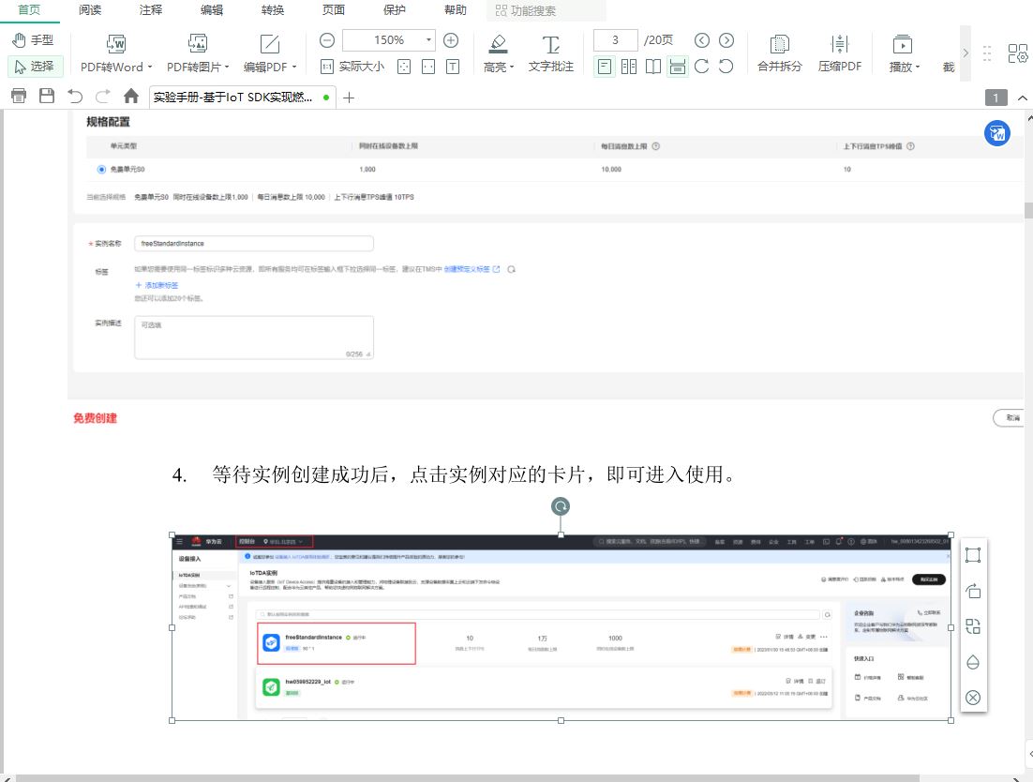Viewport: 1033px width, 782px height.
Task: Expand the 高亮 highlight dropdown arrow
Action: (512, 67)
